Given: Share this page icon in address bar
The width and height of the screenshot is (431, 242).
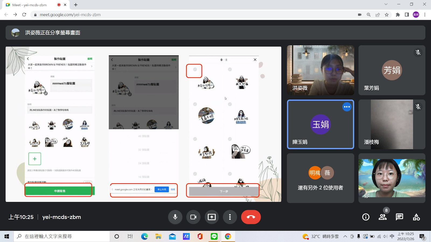Looking at the screenshot, I should [x=378, y=15].
